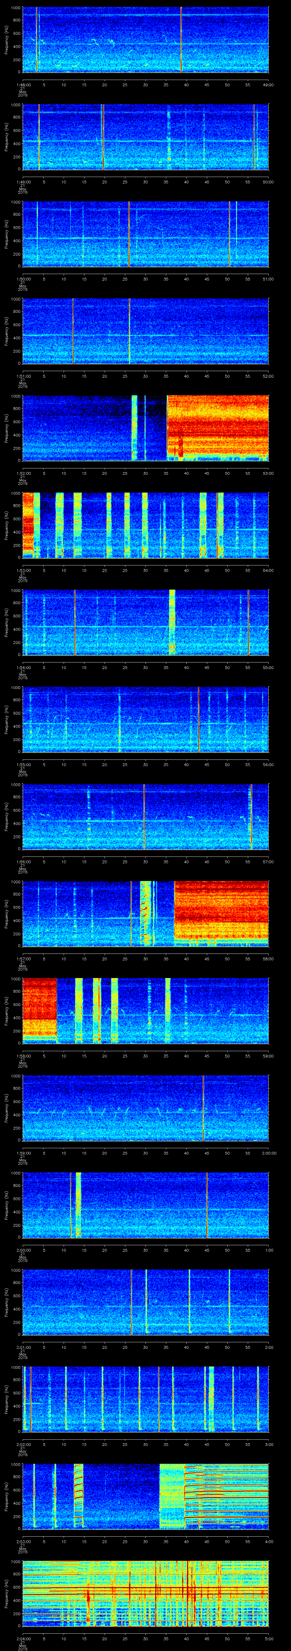This screenshot has height=1651, width=291.
Task: Click the 1:51:00 start time label
Action: tap(23, 376)
